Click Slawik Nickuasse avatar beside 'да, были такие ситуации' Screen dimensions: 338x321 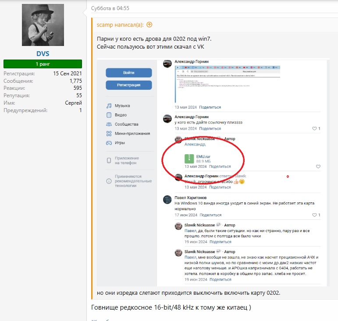[178, 226]
